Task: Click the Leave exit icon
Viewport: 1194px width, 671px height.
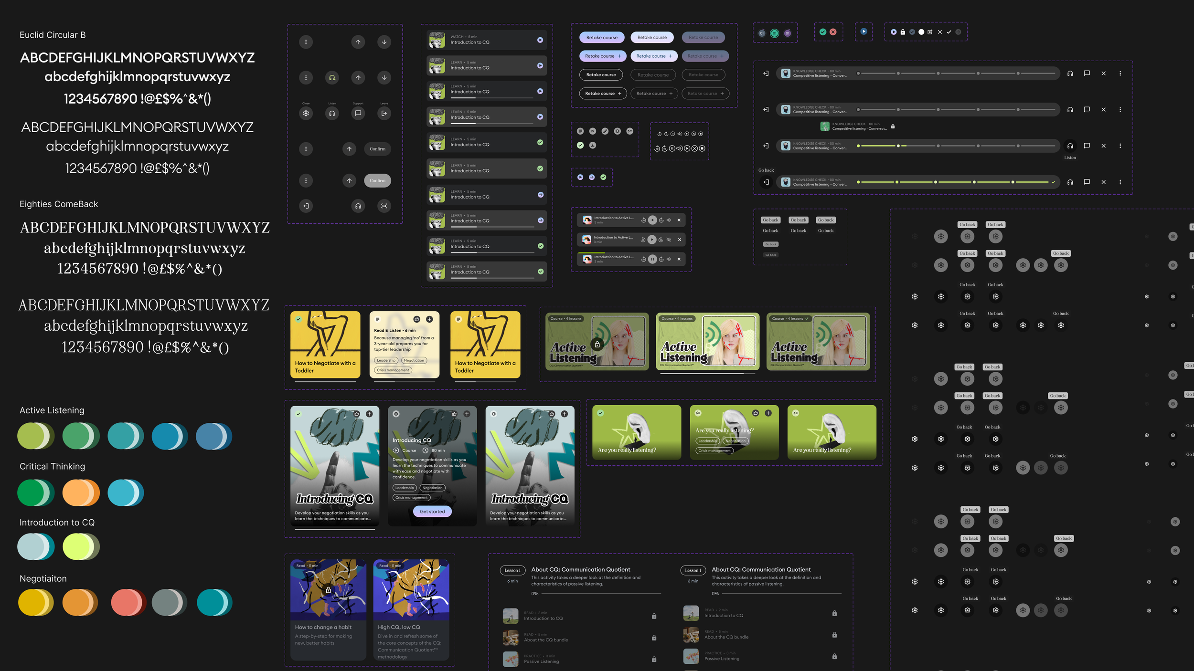Action: (384, 114)
